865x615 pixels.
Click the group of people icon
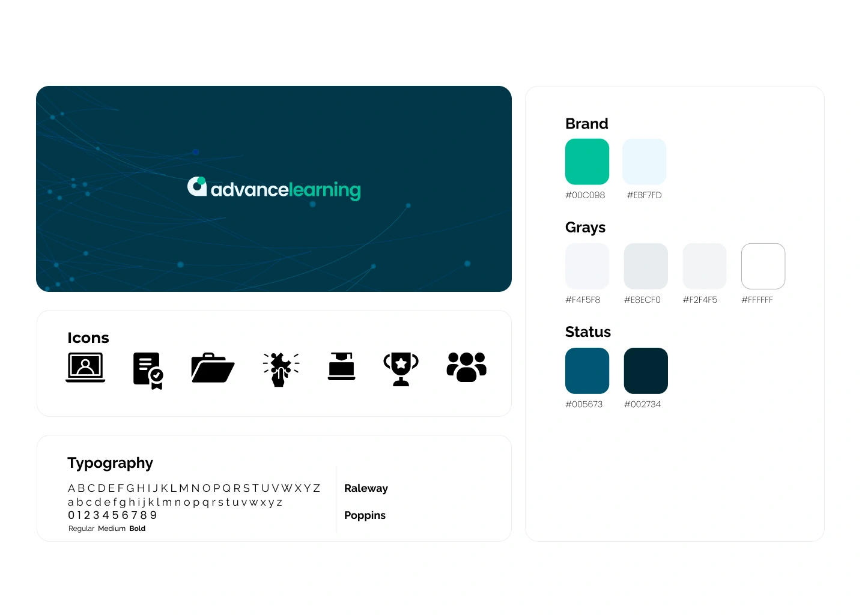pyautogui.click(x=467, y=367)
